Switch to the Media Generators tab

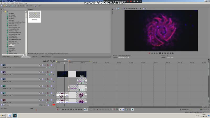point(46,57)
